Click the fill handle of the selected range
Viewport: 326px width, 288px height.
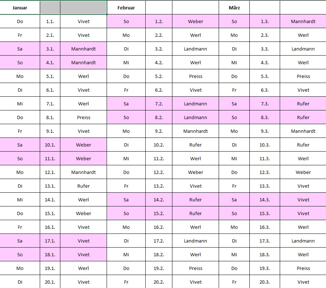coord(107,14)
